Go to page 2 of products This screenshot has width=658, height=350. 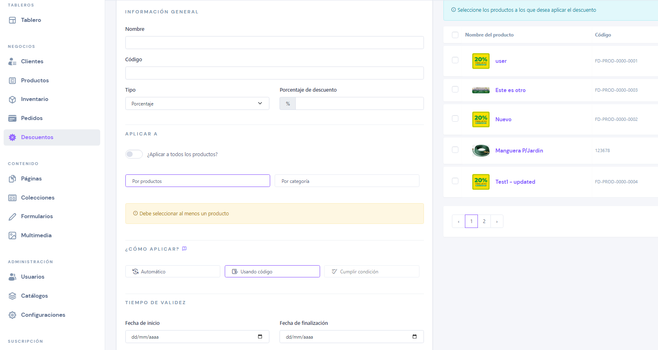click(484, 221)
